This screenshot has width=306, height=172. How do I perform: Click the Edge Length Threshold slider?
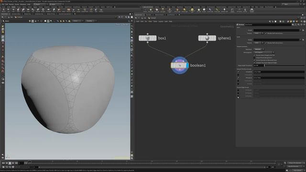click(x=284, y=65)
